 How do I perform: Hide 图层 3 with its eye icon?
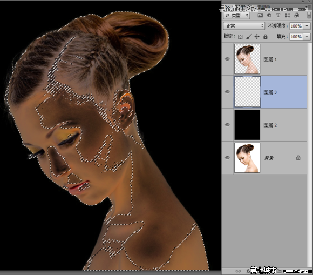[227, 92]
